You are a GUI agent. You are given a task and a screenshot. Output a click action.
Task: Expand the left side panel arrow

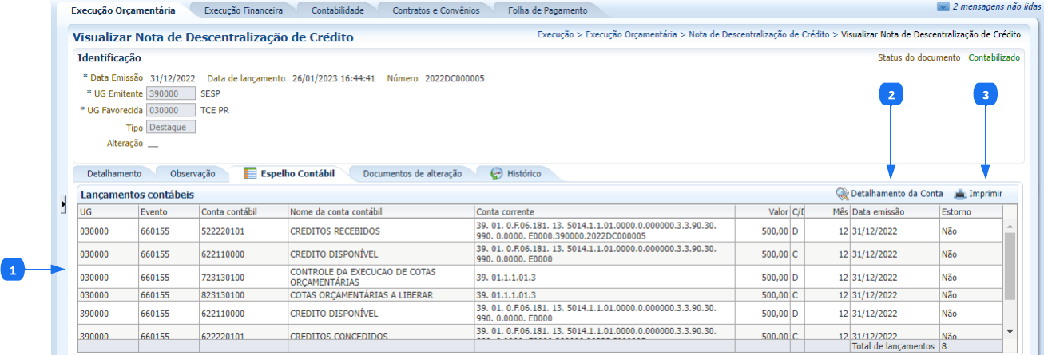(63, 206)
